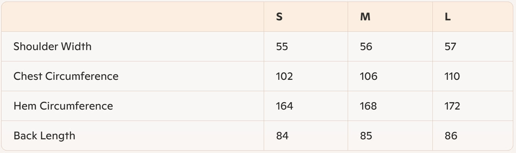Click the Shoulder Width value 55

coord(282,47)
